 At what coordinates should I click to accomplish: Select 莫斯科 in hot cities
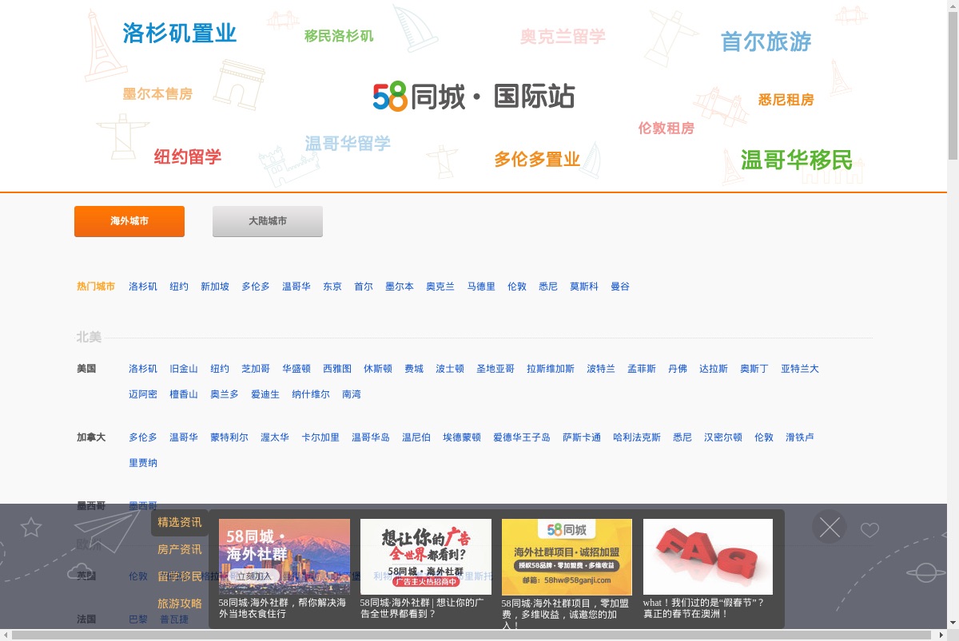pyautogui.click(x=584, y=287)
